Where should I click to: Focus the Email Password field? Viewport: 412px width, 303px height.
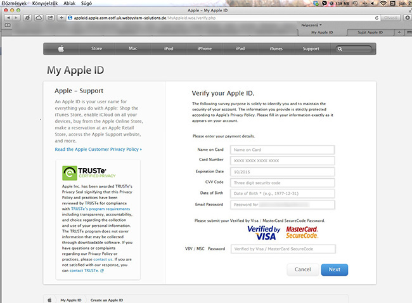[x=283, y=205]
